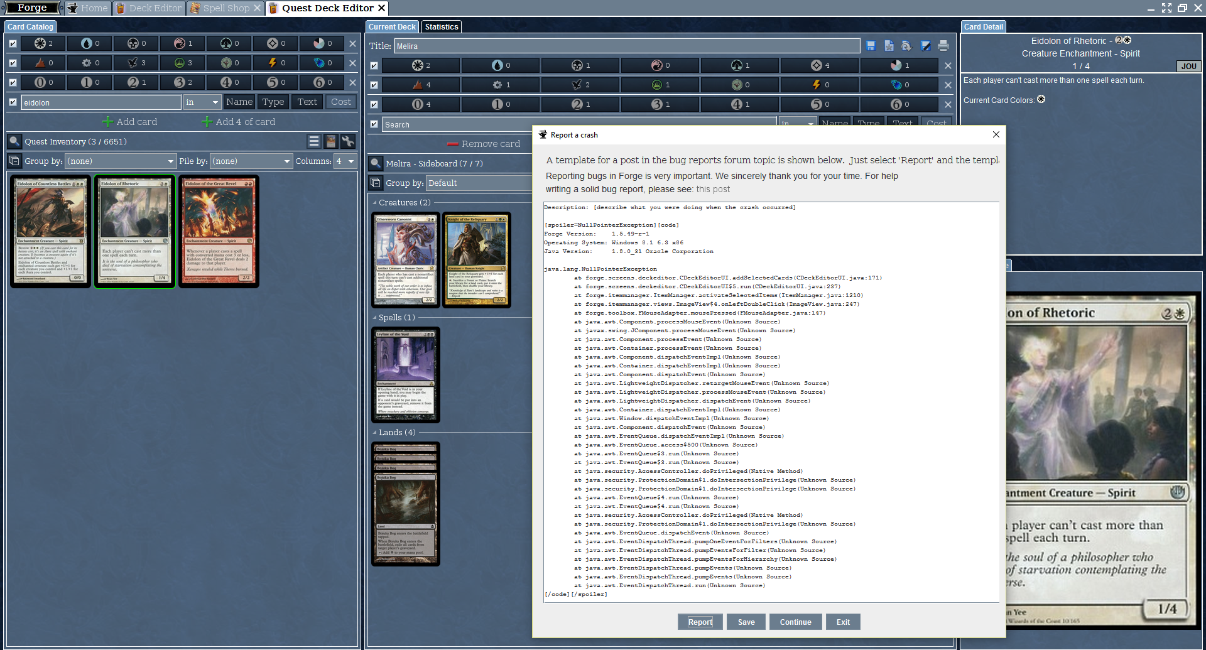Switch catalog to list view icon
The image size is (1206, 650).
314,141
